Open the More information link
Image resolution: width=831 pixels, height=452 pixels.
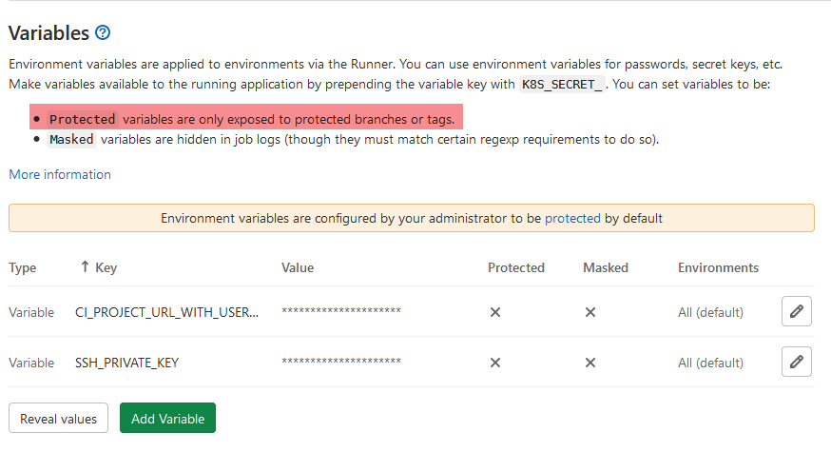60,175
